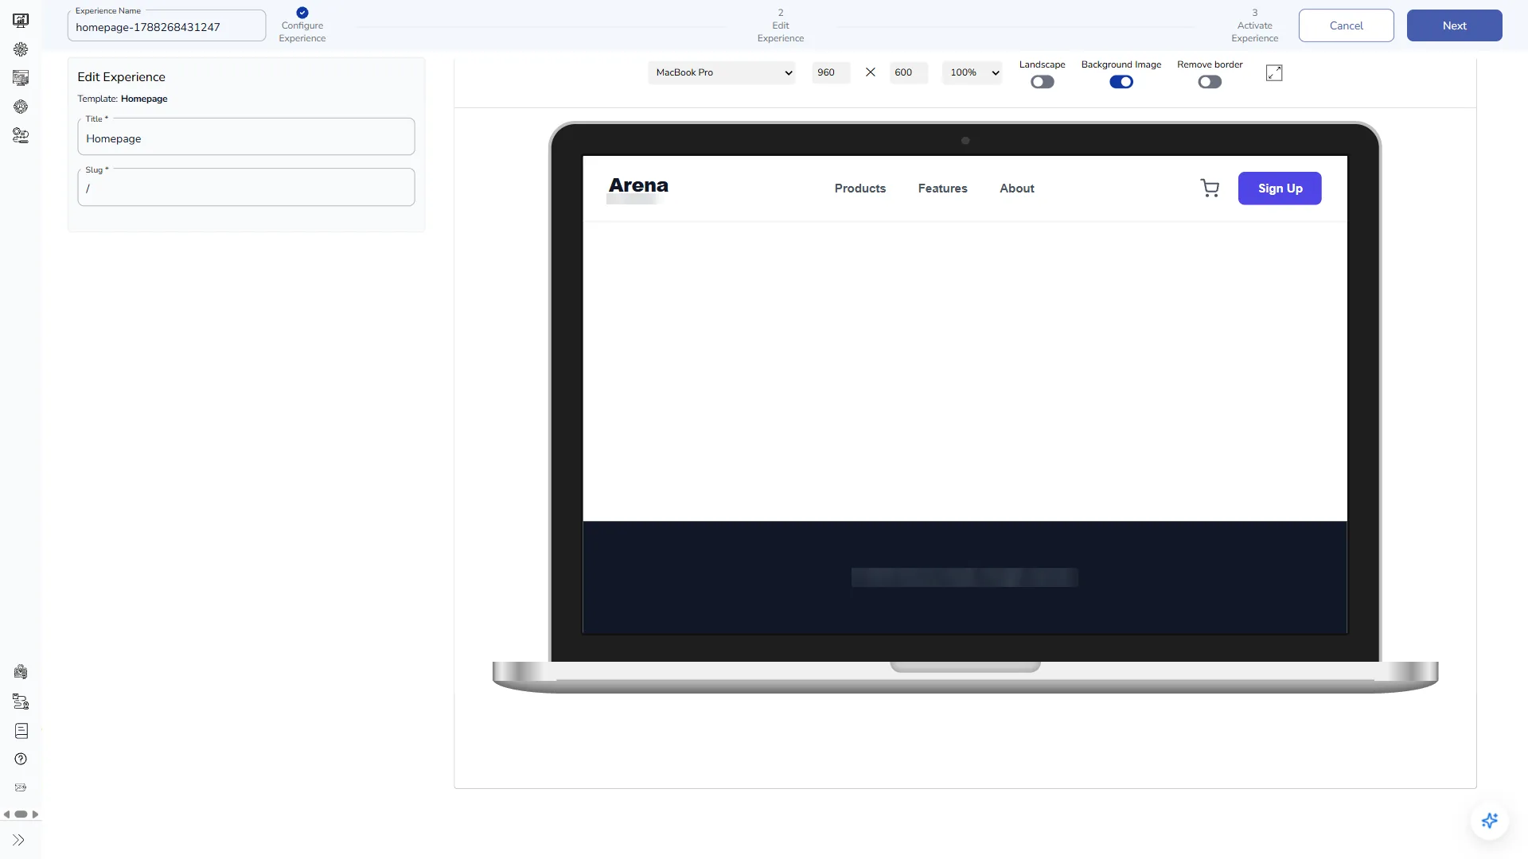
Task: Open the help question mark icon
Action: tap(21, 759)
